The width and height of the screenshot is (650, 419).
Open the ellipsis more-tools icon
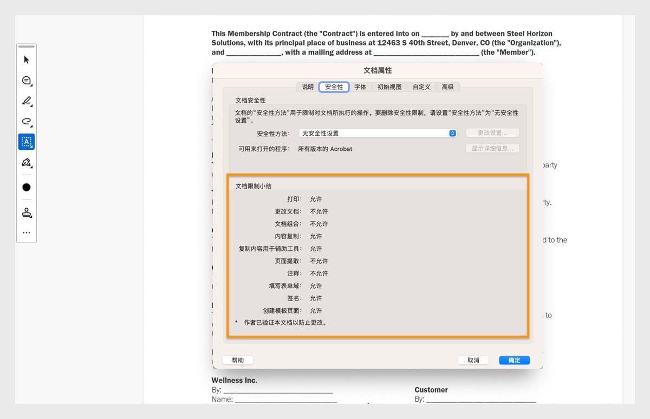click(x=26, y=232)
